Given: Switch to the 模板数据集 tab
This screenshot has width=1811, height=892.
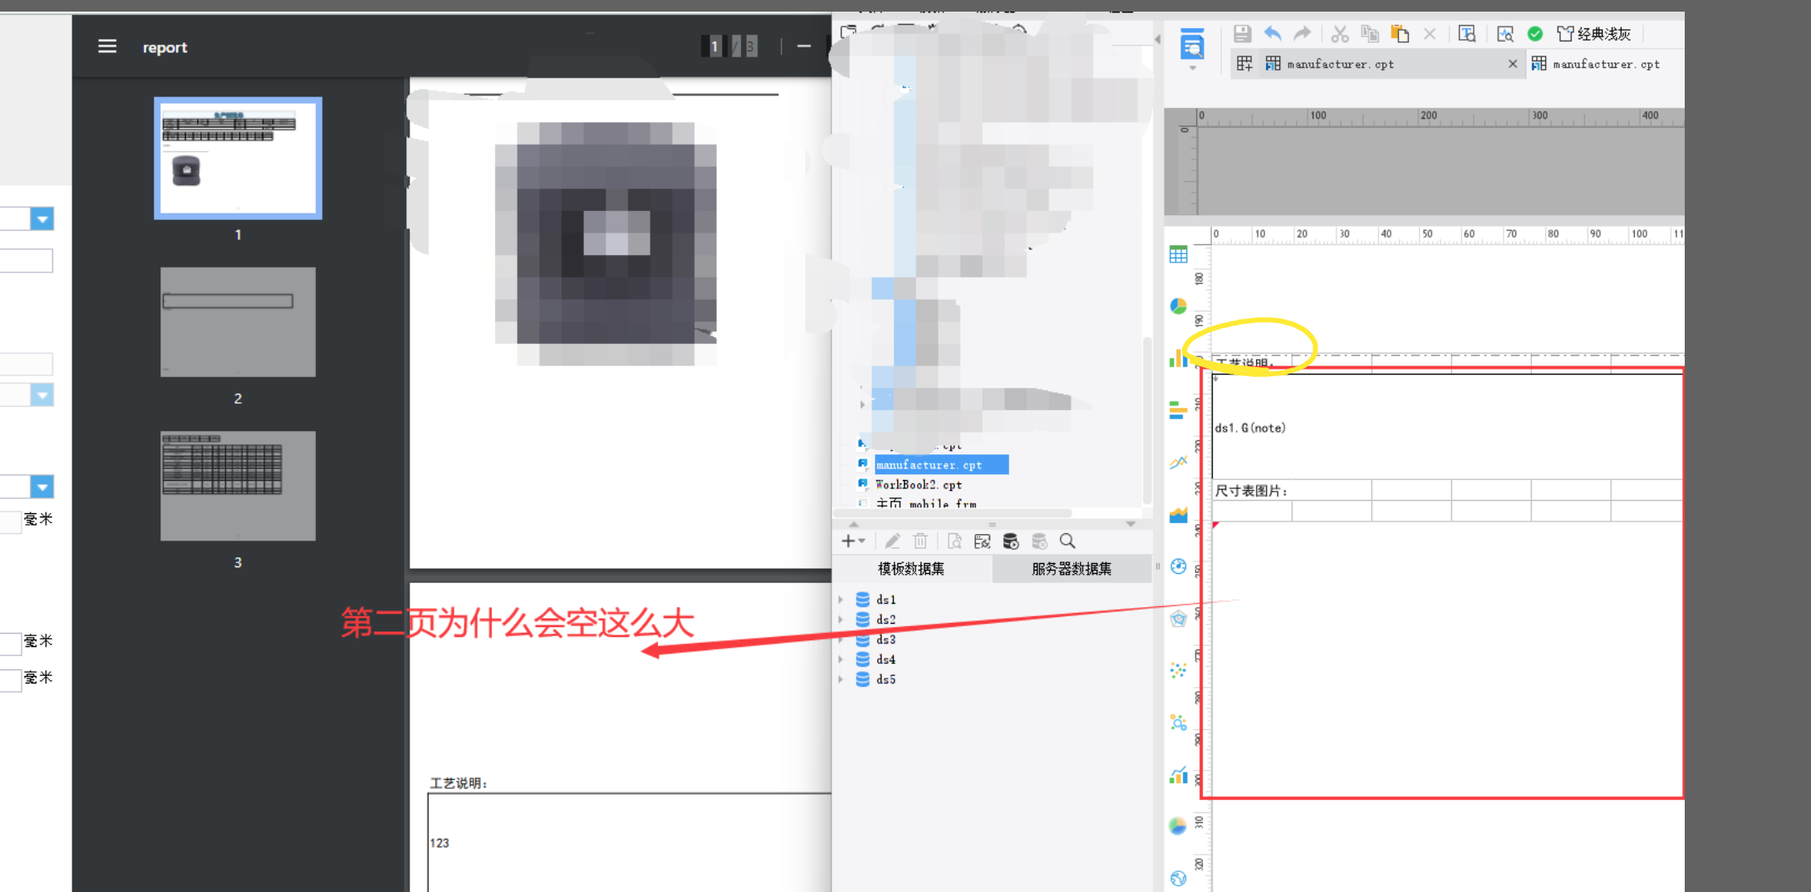Looking at the screenshot, I should tap(910, 569).
